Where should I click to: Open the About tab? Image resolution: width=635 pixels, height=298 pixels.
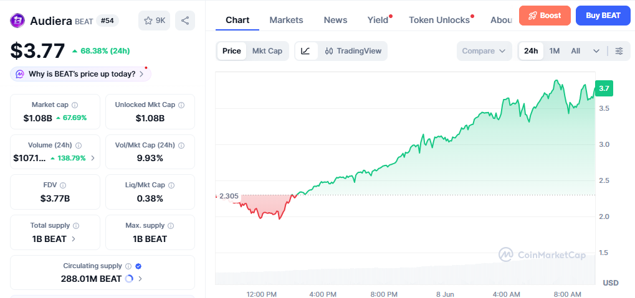click(x=501, y=20)
